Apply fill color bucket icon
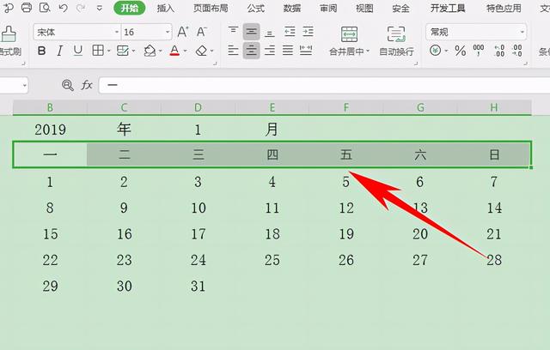This screenshot has height=350, width=550. (150, 51)
